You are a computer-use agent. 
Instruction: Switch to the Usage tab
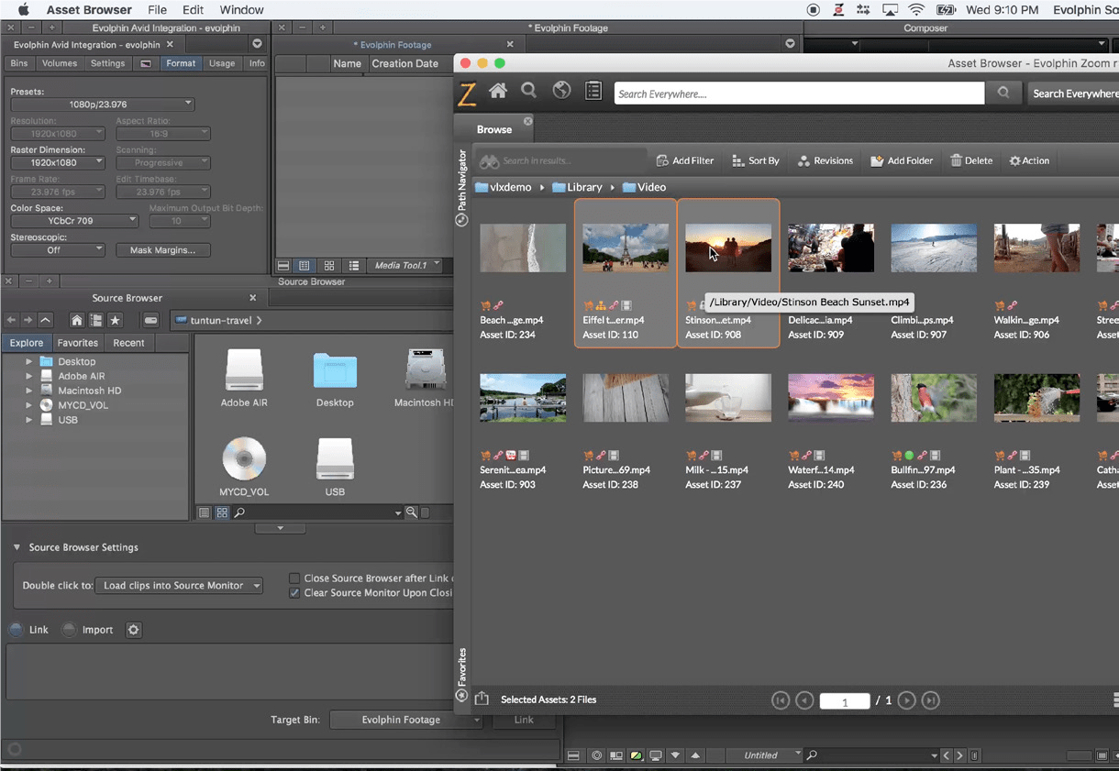(222, 63)
